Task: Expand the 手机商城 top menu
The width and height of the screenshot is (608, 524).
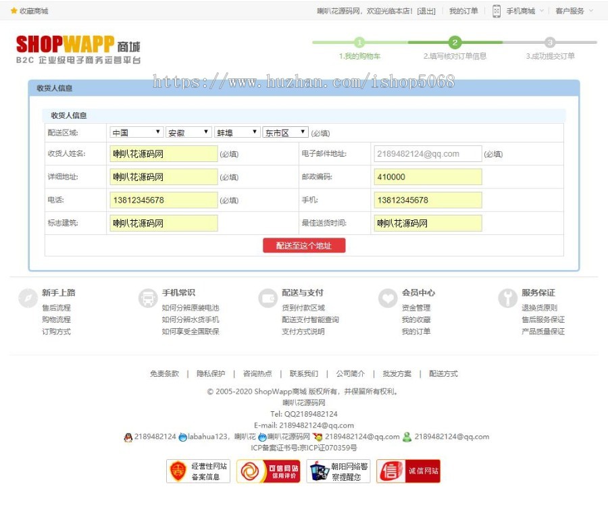Action: (525, 11)
